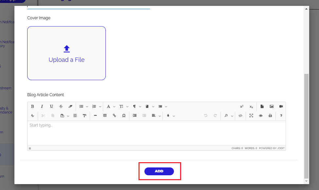Toggle the preview eye icon
Viewport: 319px width, 190px height.
261,115
